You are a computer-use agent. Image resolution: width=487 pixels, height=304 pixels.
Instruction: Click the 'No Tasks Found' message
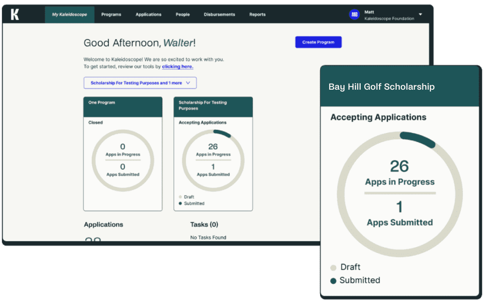click(x=208, y=238)
